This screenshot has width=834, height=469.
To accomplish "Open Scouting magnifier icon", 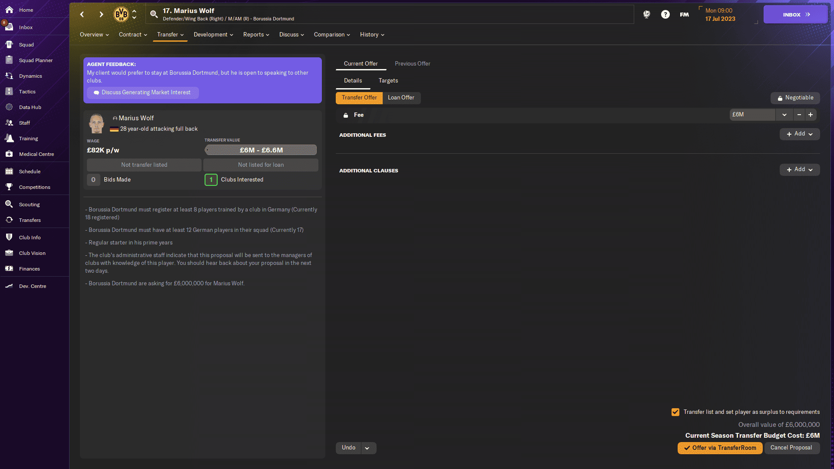I will click(9, 204).
